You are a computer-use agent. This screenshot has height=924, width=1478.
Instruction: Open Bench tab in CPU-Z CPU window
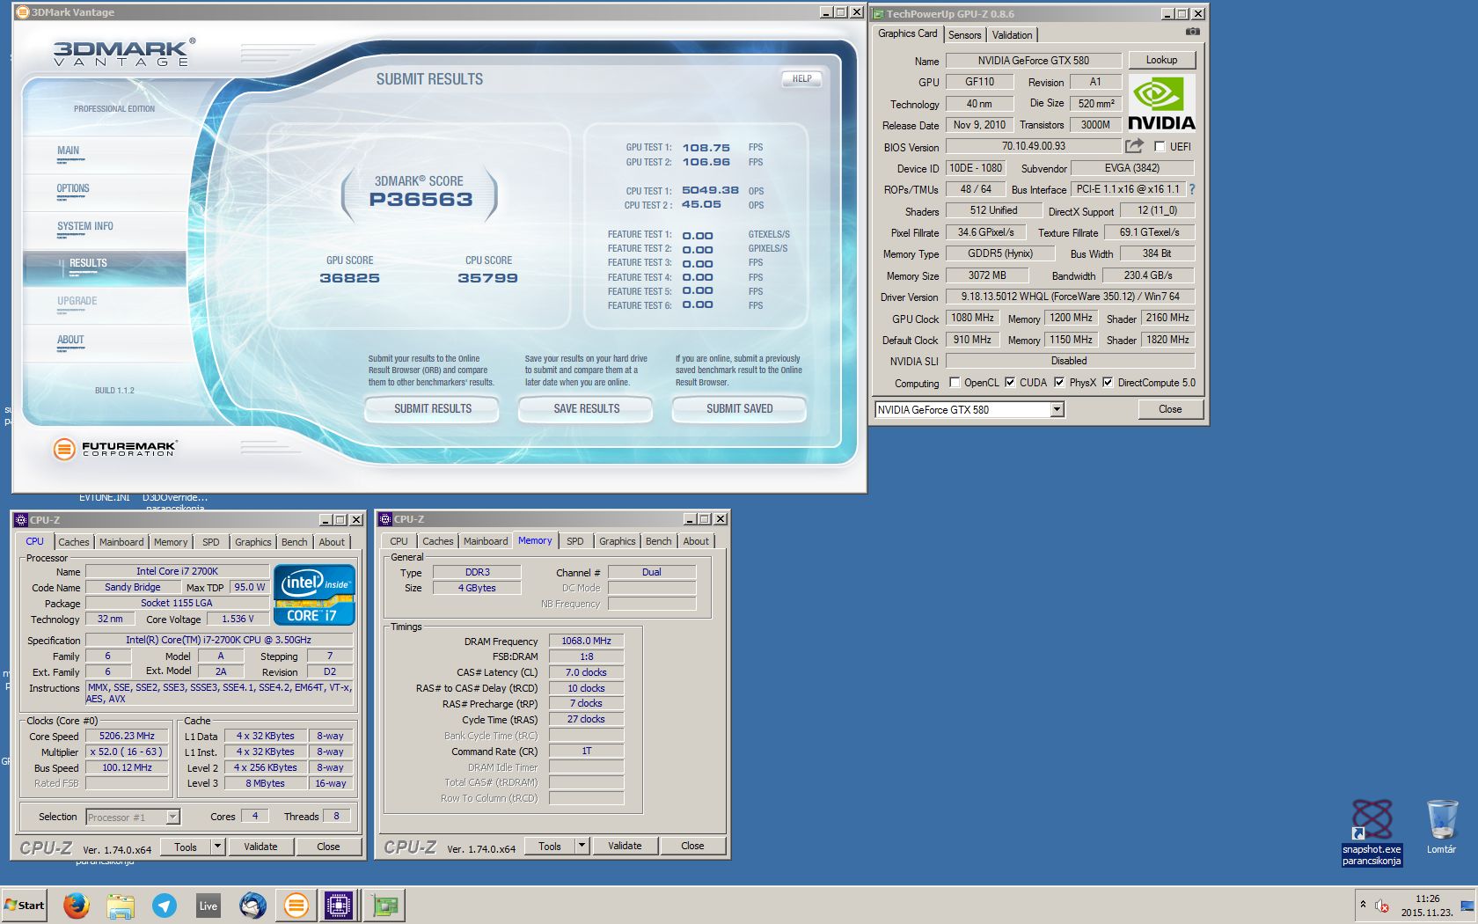click(295, 542)
